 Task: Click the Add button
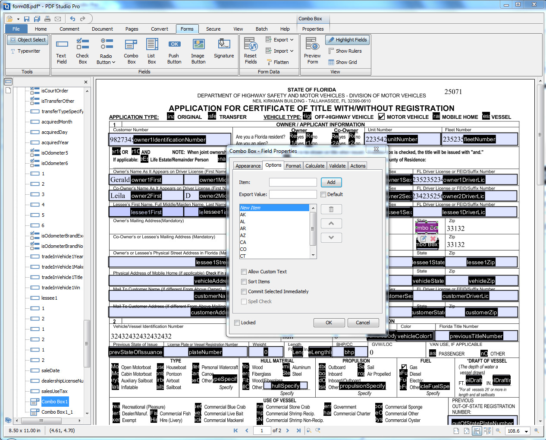[x=331, y=182]
